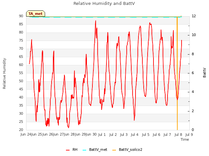Click the Jul 4 date tick label
Viewport: 209px width, 156px height.
[135, 135]
